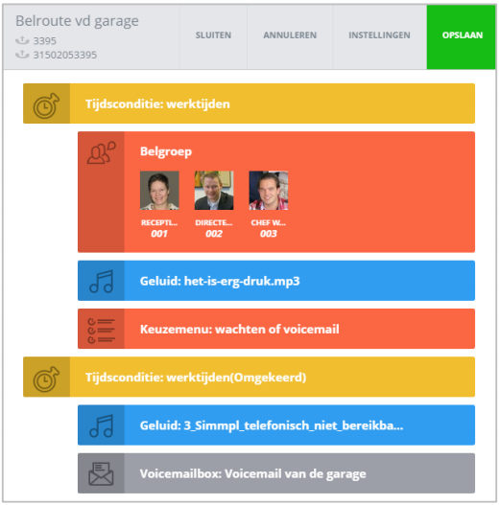Select Geluid: 3_Simmpl_telefonisch block

276,425
